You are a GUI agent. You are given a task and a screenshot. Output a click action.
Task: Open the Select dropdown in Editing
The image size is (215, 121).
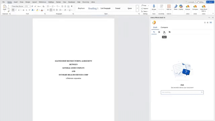coord(145,11)
